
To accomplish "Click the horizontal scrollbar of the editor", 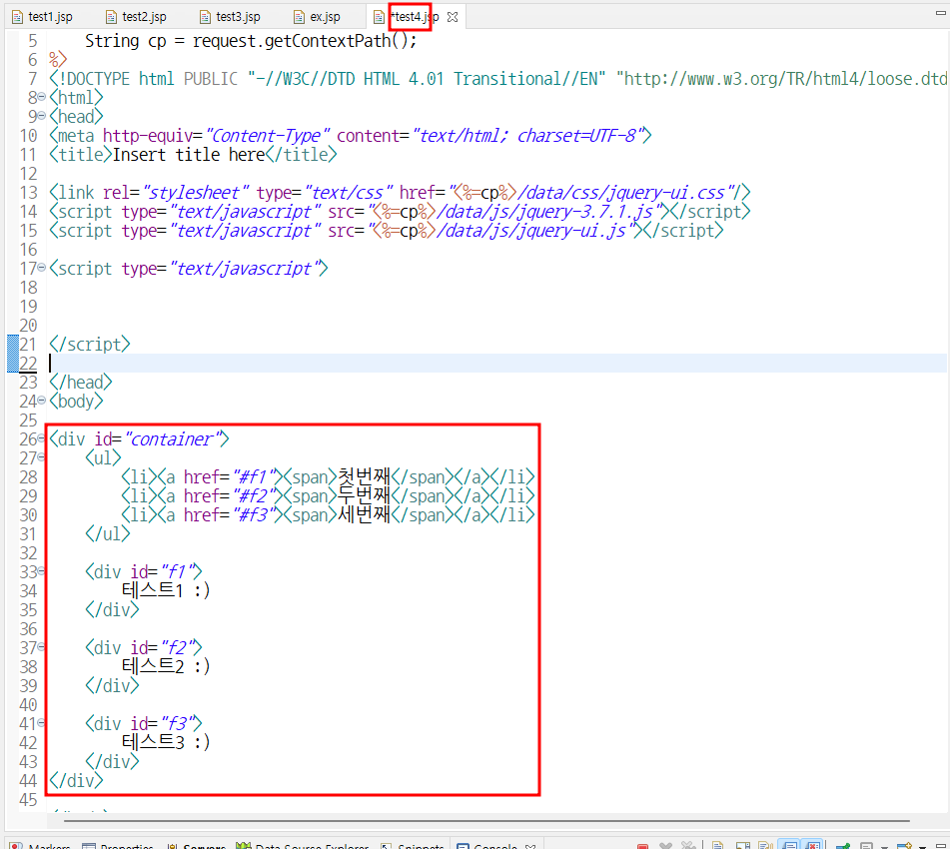I will [486, 821].
